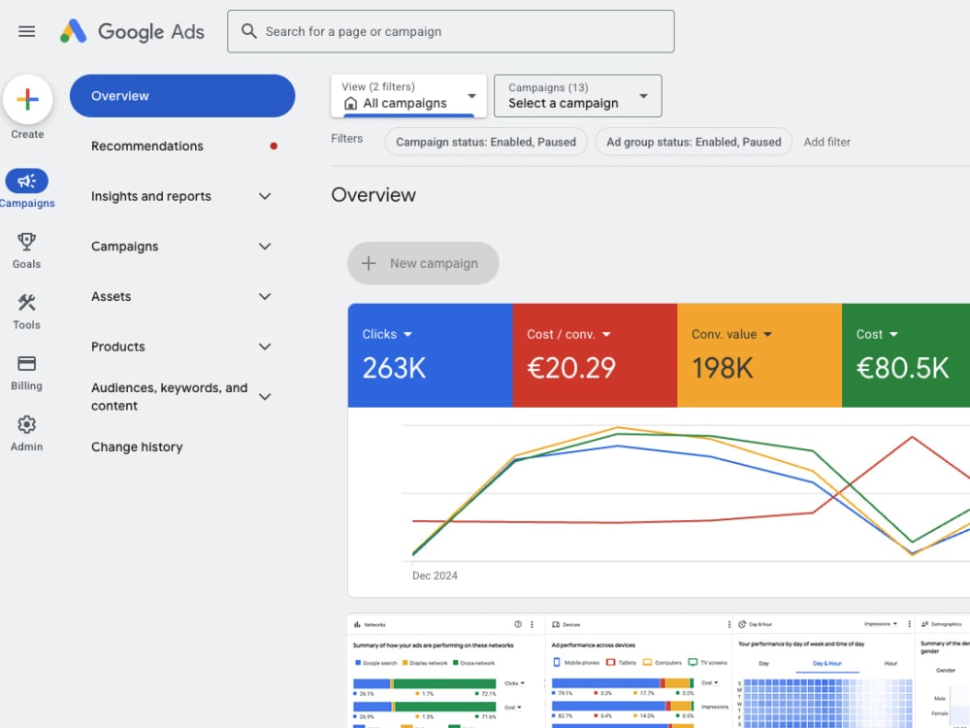Click the blue Clicks 263K tile
The height and width of the screenshot is (728, 970).
(430, 355)
